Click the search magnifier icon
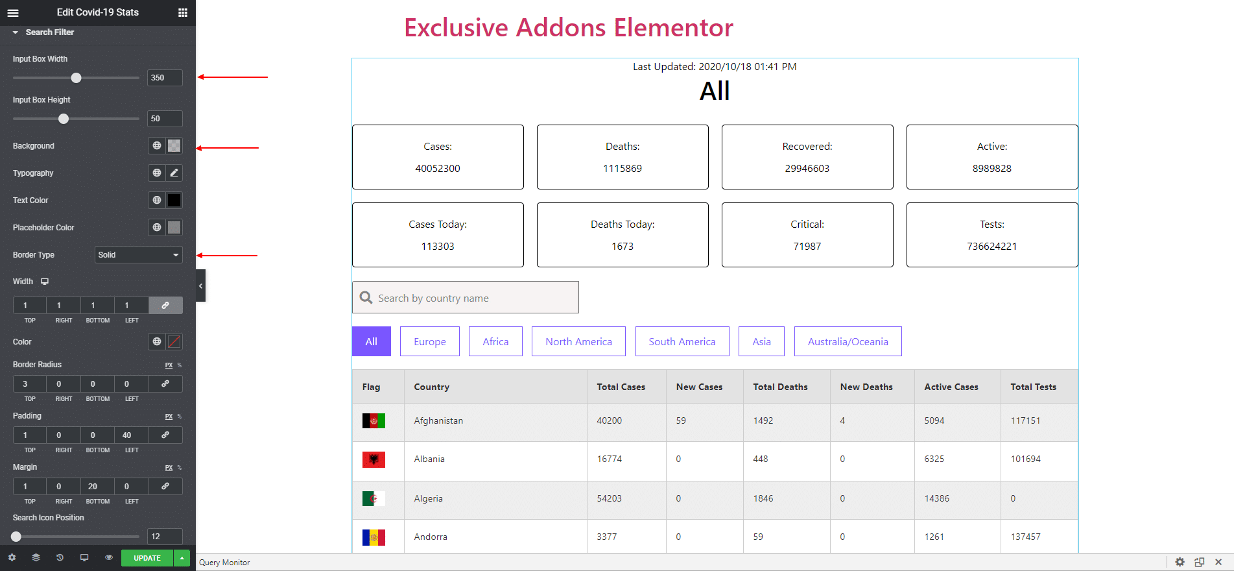Image resolution: width=1234 pixels, height=571 pixels. click(366, 297)
